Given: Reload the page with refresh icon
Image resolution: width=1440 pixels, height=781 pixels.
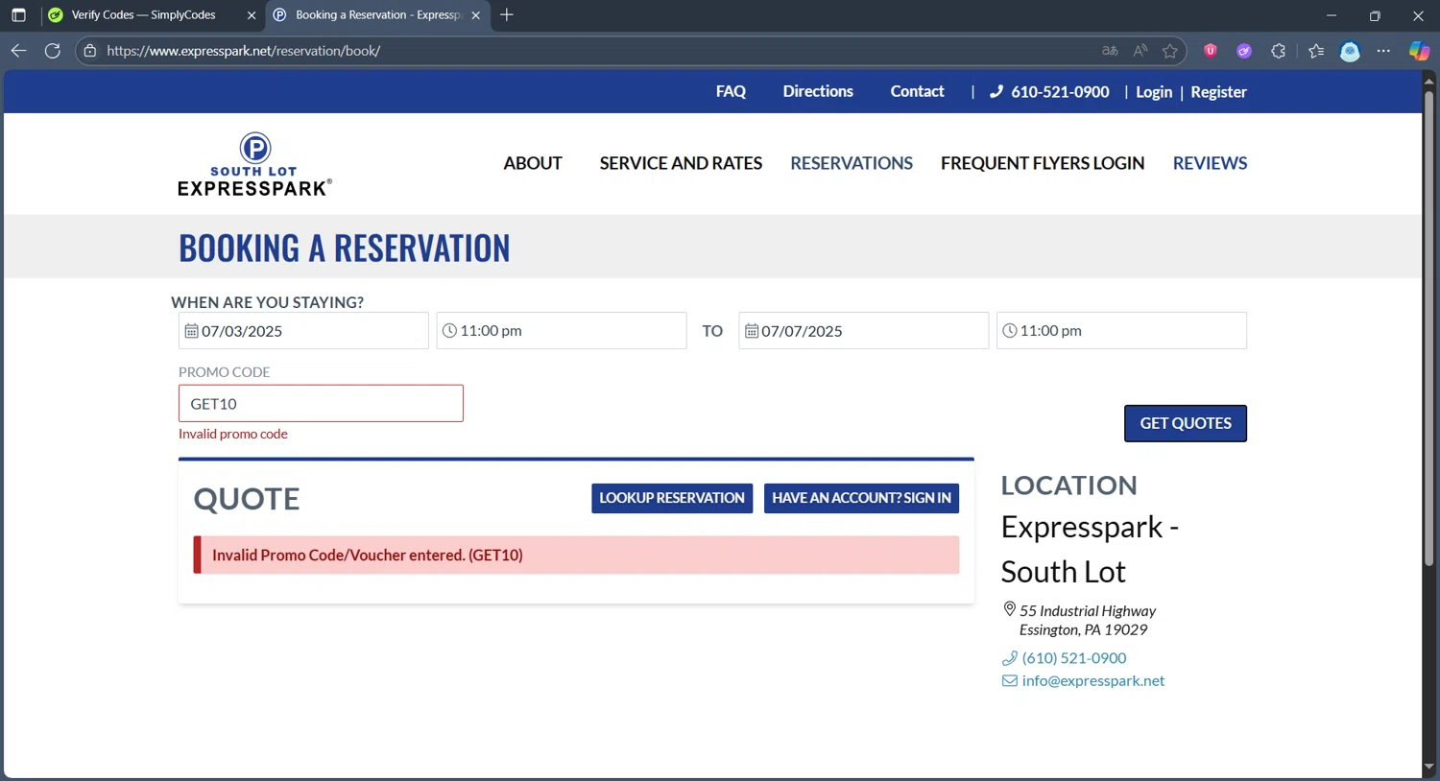Looking at the screenshot, I should click(53, 51).
